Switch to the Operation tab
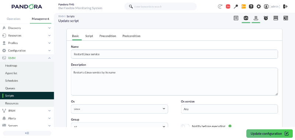Viewport: 295px width, 140px height. (14, 19)
